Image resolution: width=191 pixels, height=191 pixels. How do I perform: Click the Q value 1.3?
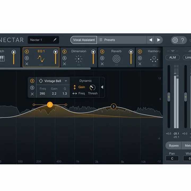coord(65,94)
